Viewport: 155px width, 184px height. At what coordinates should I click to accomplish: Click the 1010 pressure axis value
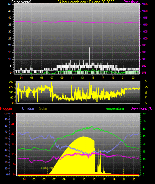[145, 25]
